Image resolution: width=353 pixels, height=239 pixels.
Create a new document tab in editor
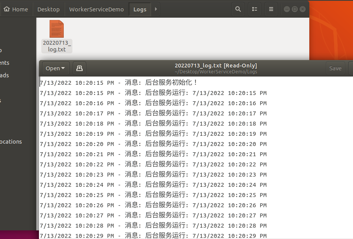(x=79, y=68)
